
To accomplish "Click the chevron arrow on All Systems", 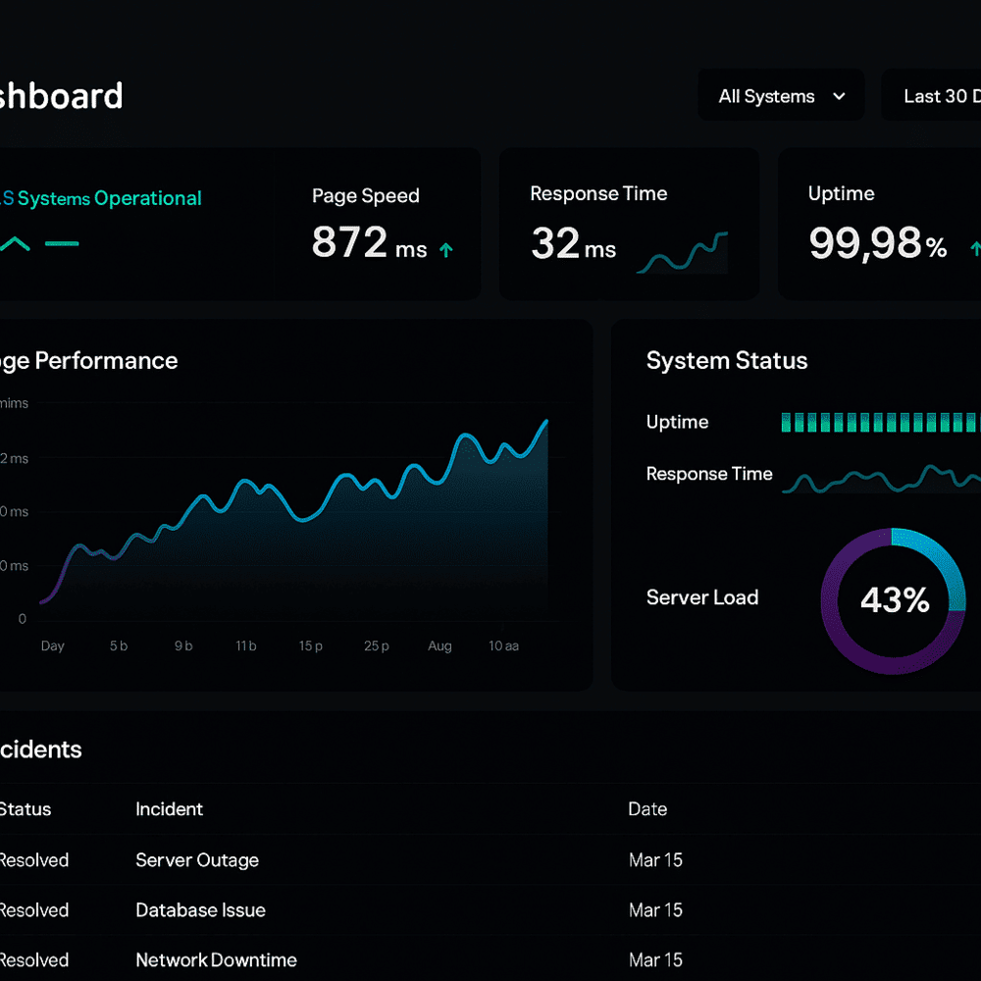I will pos(839,96).
